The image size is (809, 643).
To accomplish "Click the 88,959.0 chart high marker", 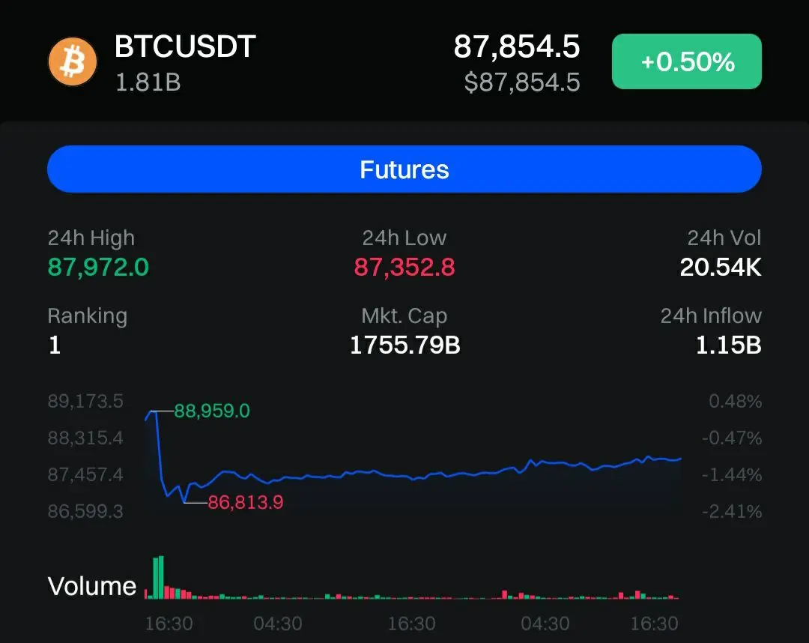I will pos(211,411).
